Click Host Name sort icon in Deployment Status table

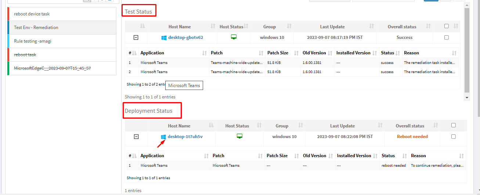[x=211, y=126]
